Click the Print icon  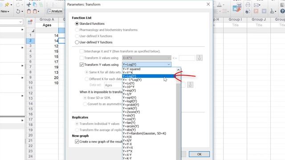click(248, 5)
